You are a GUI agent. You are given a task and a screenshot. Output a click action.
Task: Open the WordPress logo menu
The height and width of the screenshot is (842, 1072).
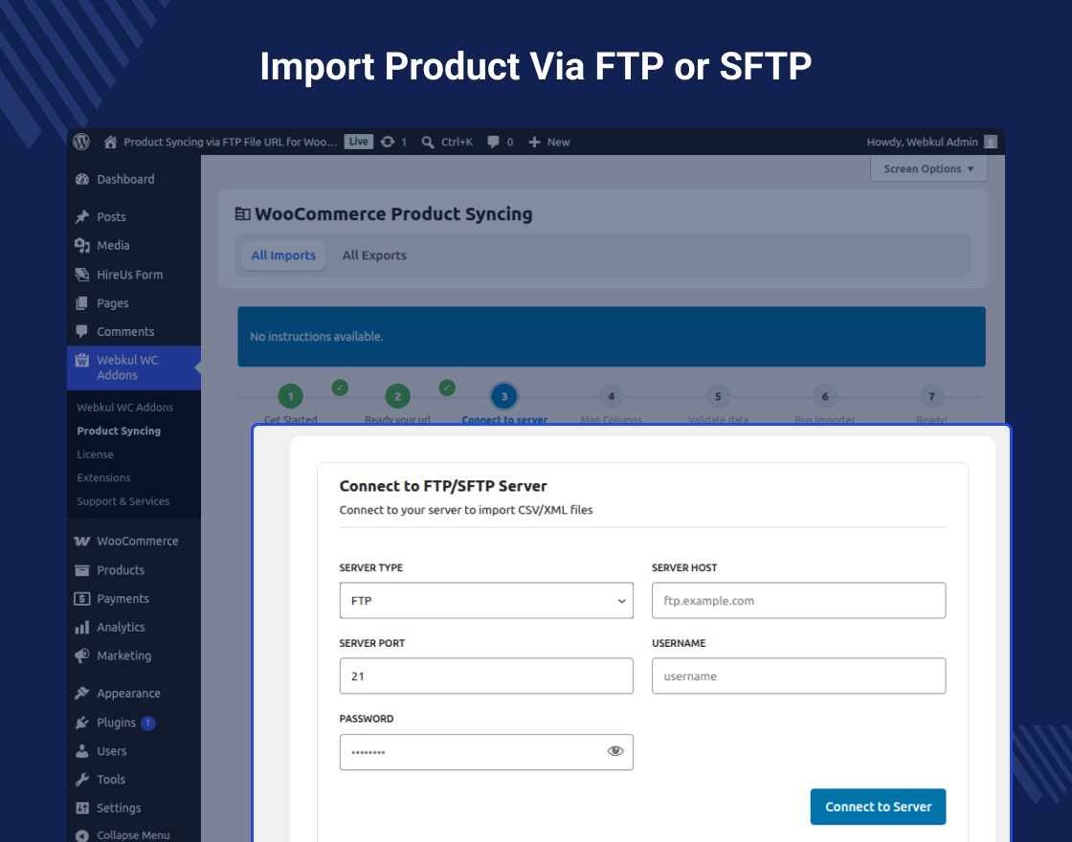81,142
